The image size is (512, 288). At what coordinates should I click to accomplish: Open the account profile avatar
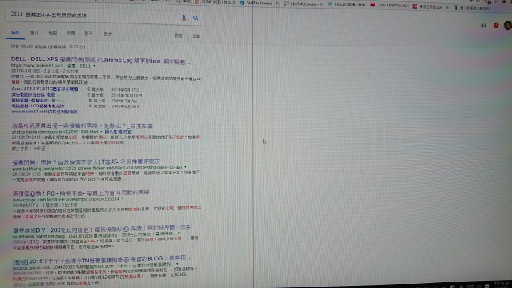tap(508, 25)
